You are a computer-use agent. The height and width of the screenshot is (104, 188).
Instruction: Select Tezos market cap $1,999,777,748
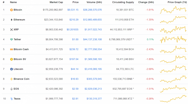point(54,99)
